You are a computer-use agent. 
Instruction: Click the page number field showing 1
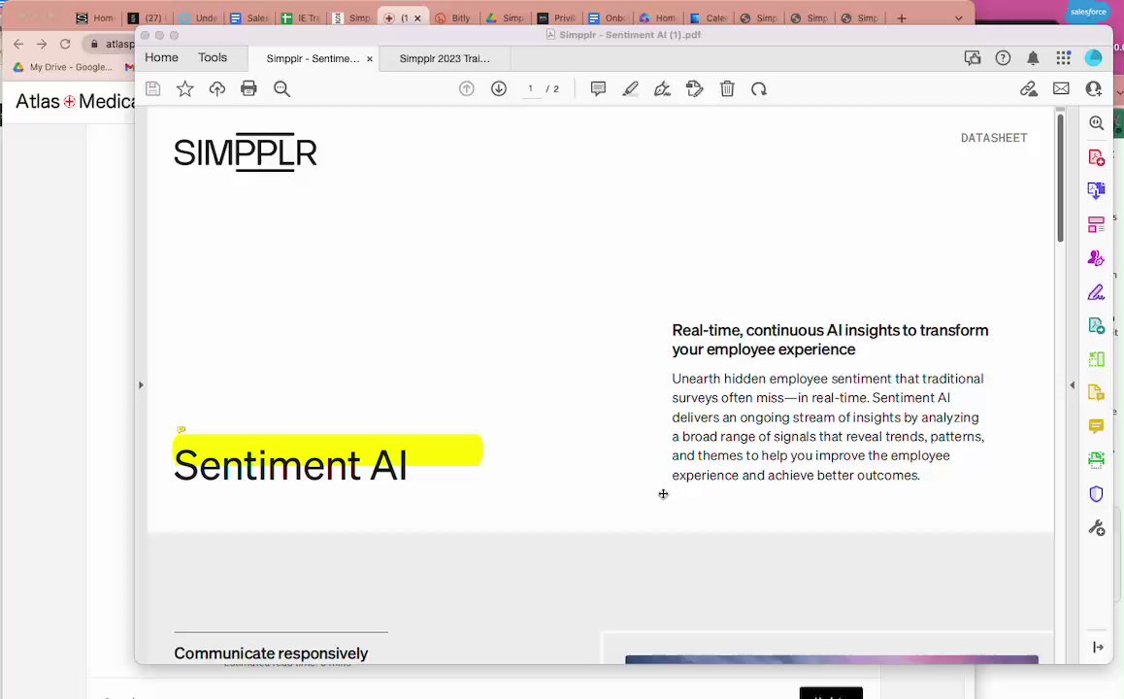[531, 89]
